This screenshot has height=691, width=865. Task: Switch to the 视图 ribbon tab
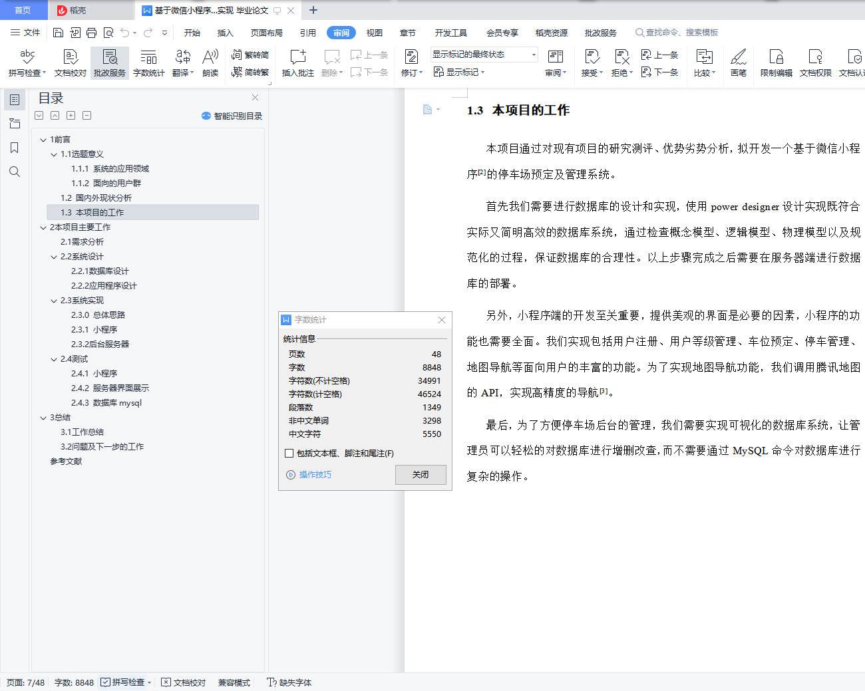(x=375, y=33)
